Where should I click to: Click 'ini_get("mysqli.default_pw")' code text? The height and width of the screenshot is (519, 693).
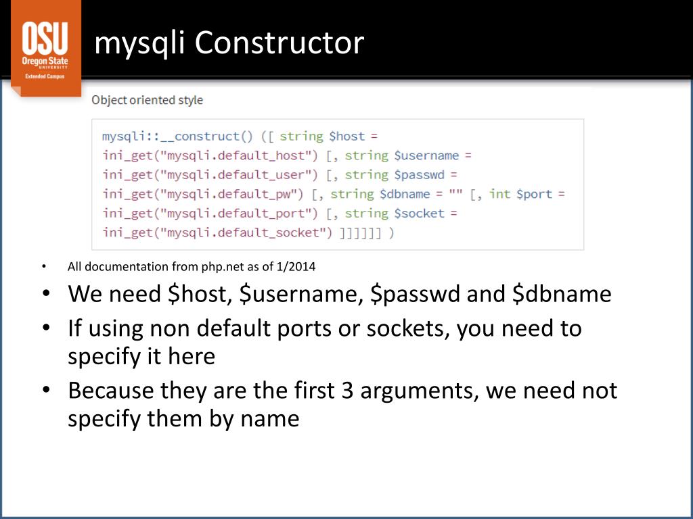click(x=203, y=194)
